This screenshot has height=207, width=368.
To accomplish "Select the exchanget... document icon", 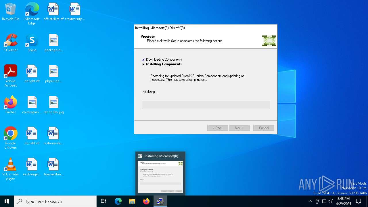I will (x=32, y=167).
